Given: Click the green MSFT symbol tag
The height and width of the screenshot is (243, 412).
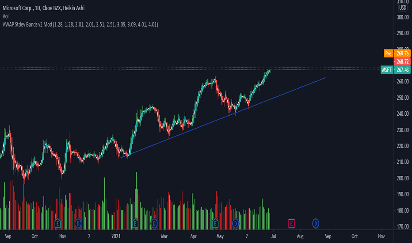Looking at the screenshot, I should [x=387, y=70].
